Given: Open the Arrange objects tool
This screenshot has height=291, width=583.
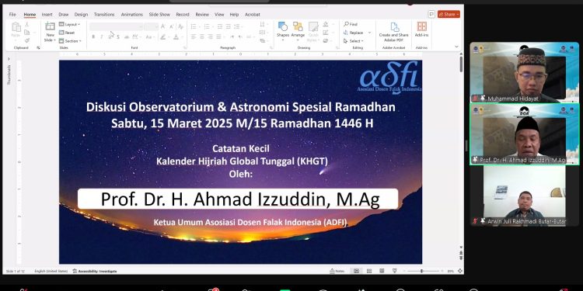Looking at the screenshot, I should [x=298, y=31].
